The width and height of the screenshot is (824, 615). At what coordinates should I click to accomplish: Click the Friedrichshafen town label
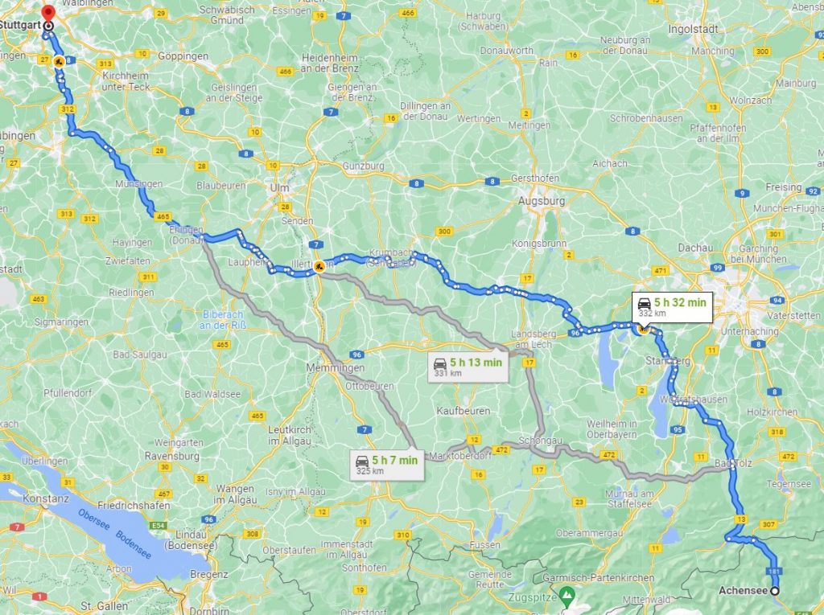[134, 505]
